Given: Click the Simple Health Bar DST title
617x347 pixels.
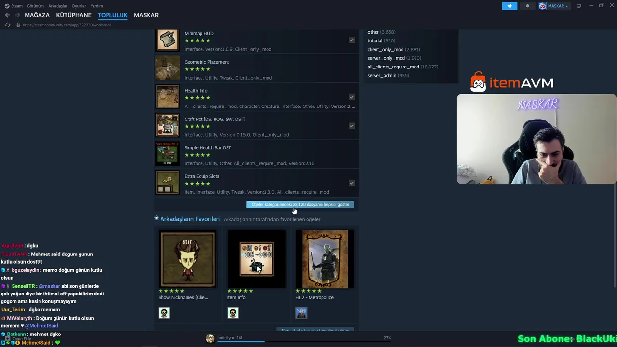Looking at the screenshot, I should pyautogui.click(x=207, y=147).
